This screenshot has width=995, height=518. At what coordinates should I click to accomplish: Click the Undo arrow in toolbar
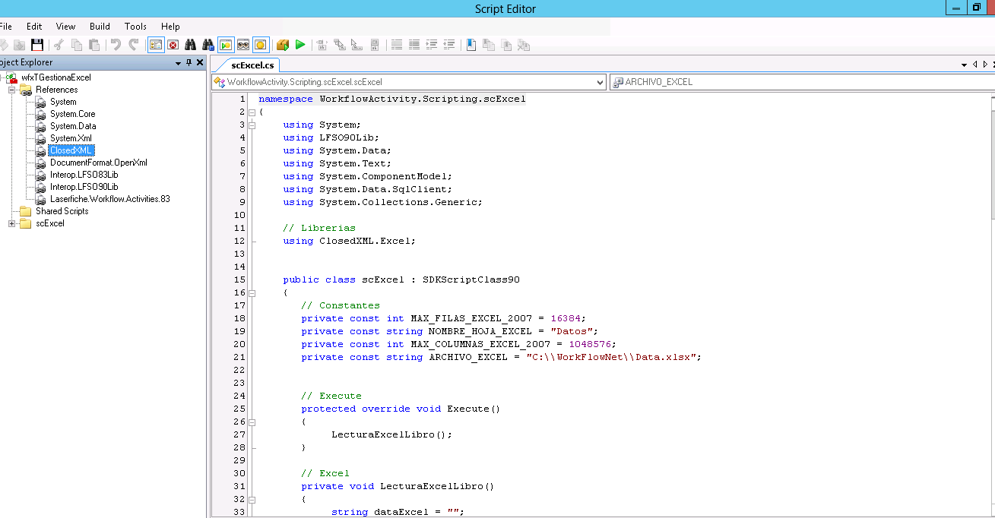[x=116, y=46]
